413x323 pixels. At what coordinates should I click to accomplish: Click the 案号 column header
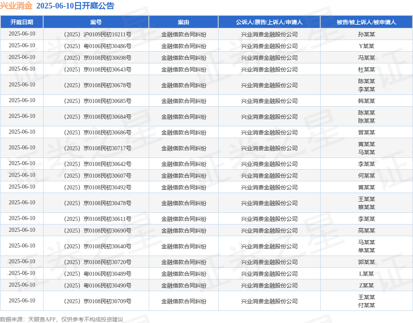click(x=96, y=22)
